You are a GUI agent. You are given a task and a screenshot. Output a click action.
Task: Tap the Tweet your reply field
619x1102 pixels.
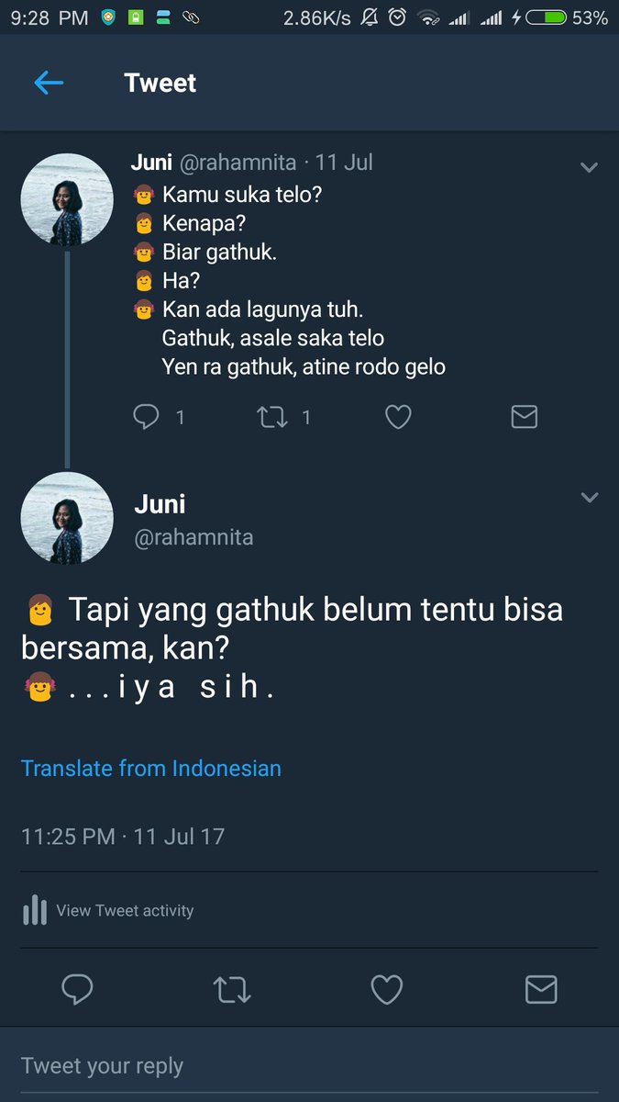coord(309,1065)
